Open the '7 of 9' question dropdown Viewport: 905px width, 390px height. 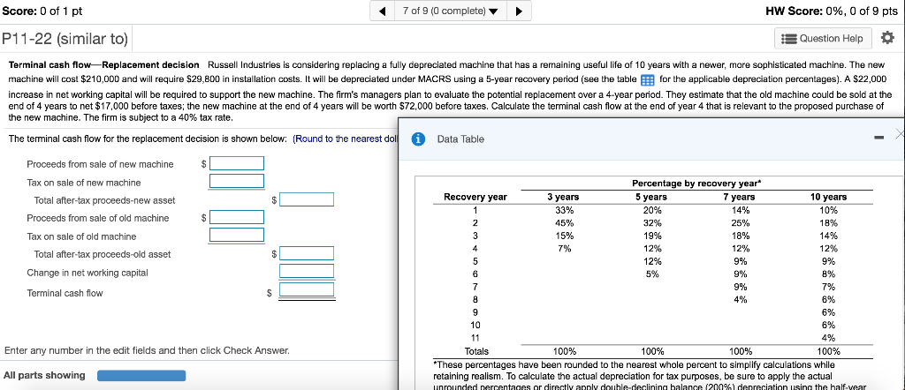click(450, 11)
